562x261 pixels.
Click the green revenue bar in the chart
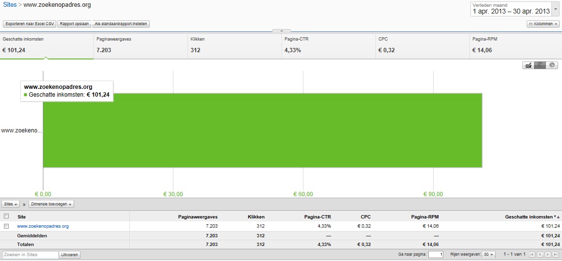click(x=263, y=130)
